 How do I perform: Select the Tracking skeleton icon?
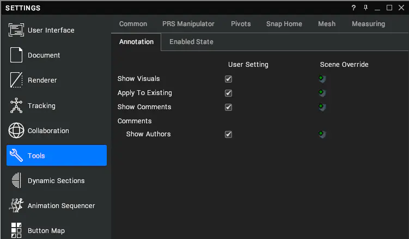[16, 105]
